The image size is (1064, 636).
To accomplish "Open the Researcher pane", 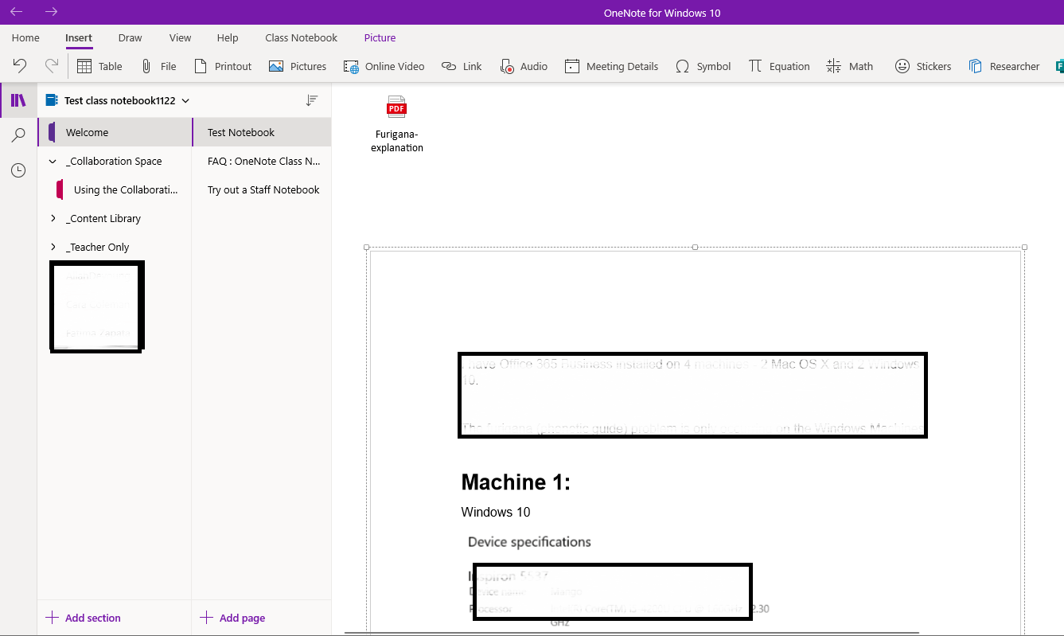I will pyautogui.click(x=1004, y=66).
